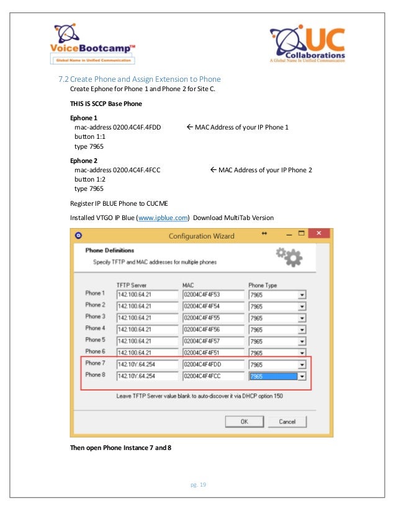Click Phone 4 TFTP Server field
396x512 pixels.
[147, 330]
